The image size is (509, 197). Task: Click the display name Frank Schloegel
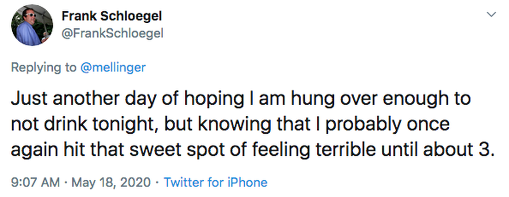point(112,17)
